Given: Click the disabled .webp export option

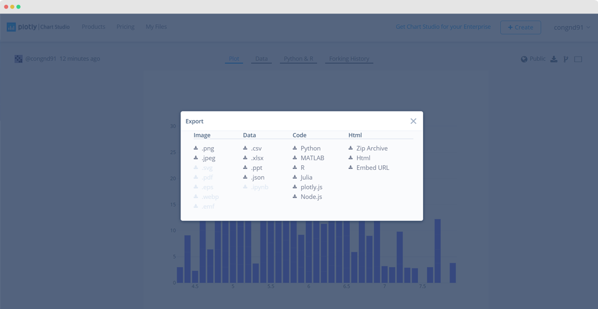Looking at the screenshot, I should click(x=206, y=197).
